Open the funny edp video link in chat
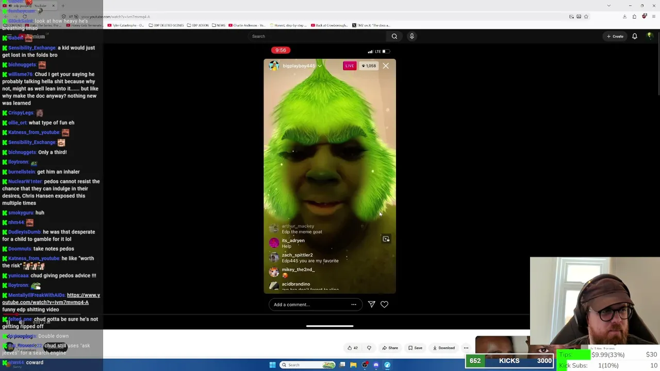The image size is (660, 371). [x=51, y=299]
